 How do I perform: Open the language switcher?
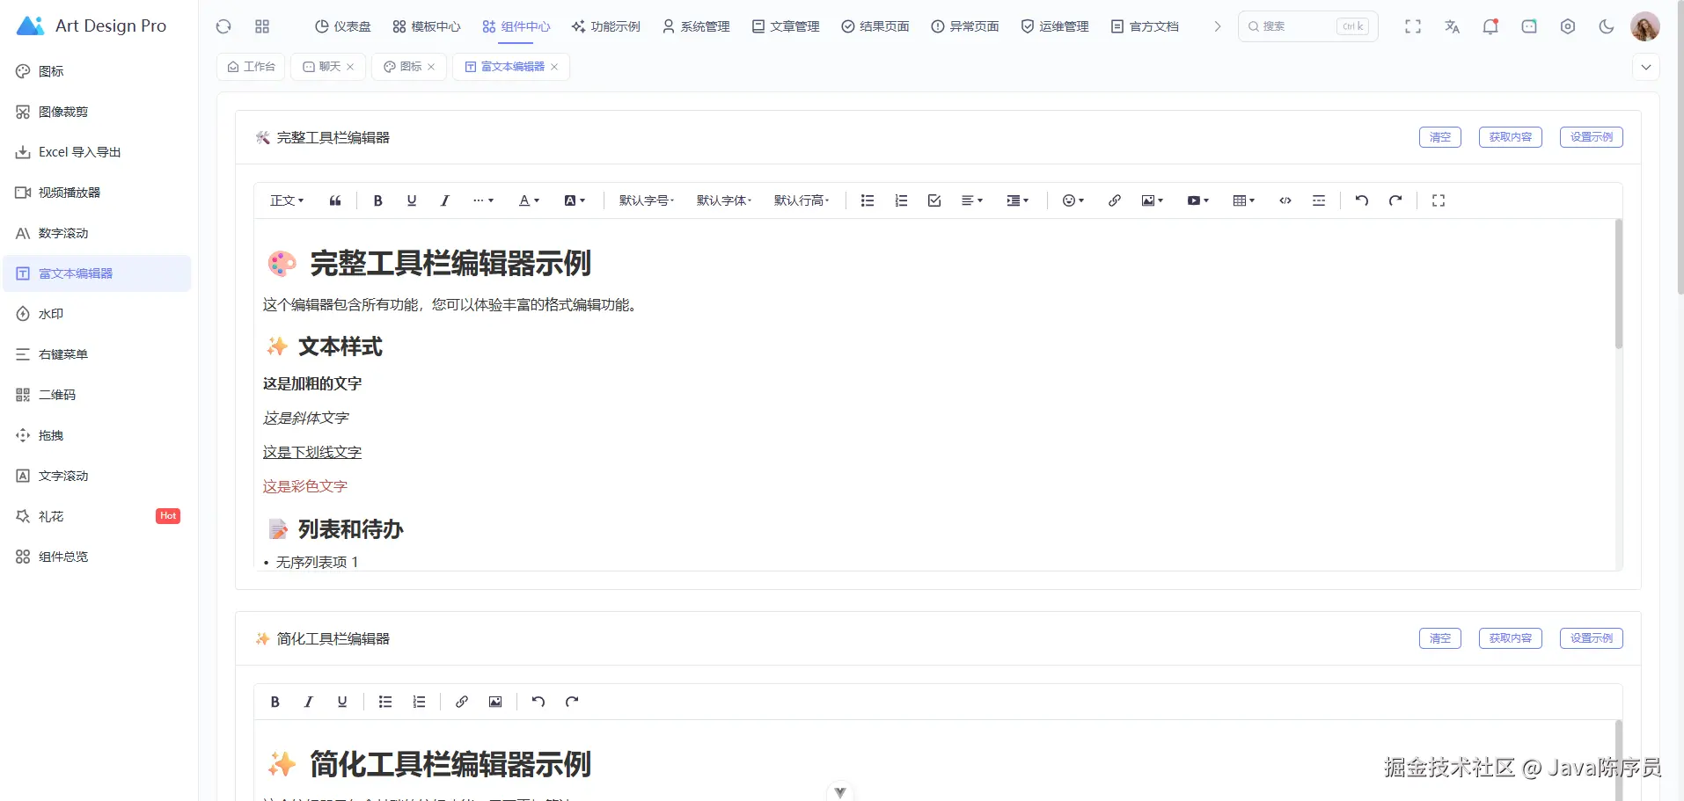(1452, 26)
